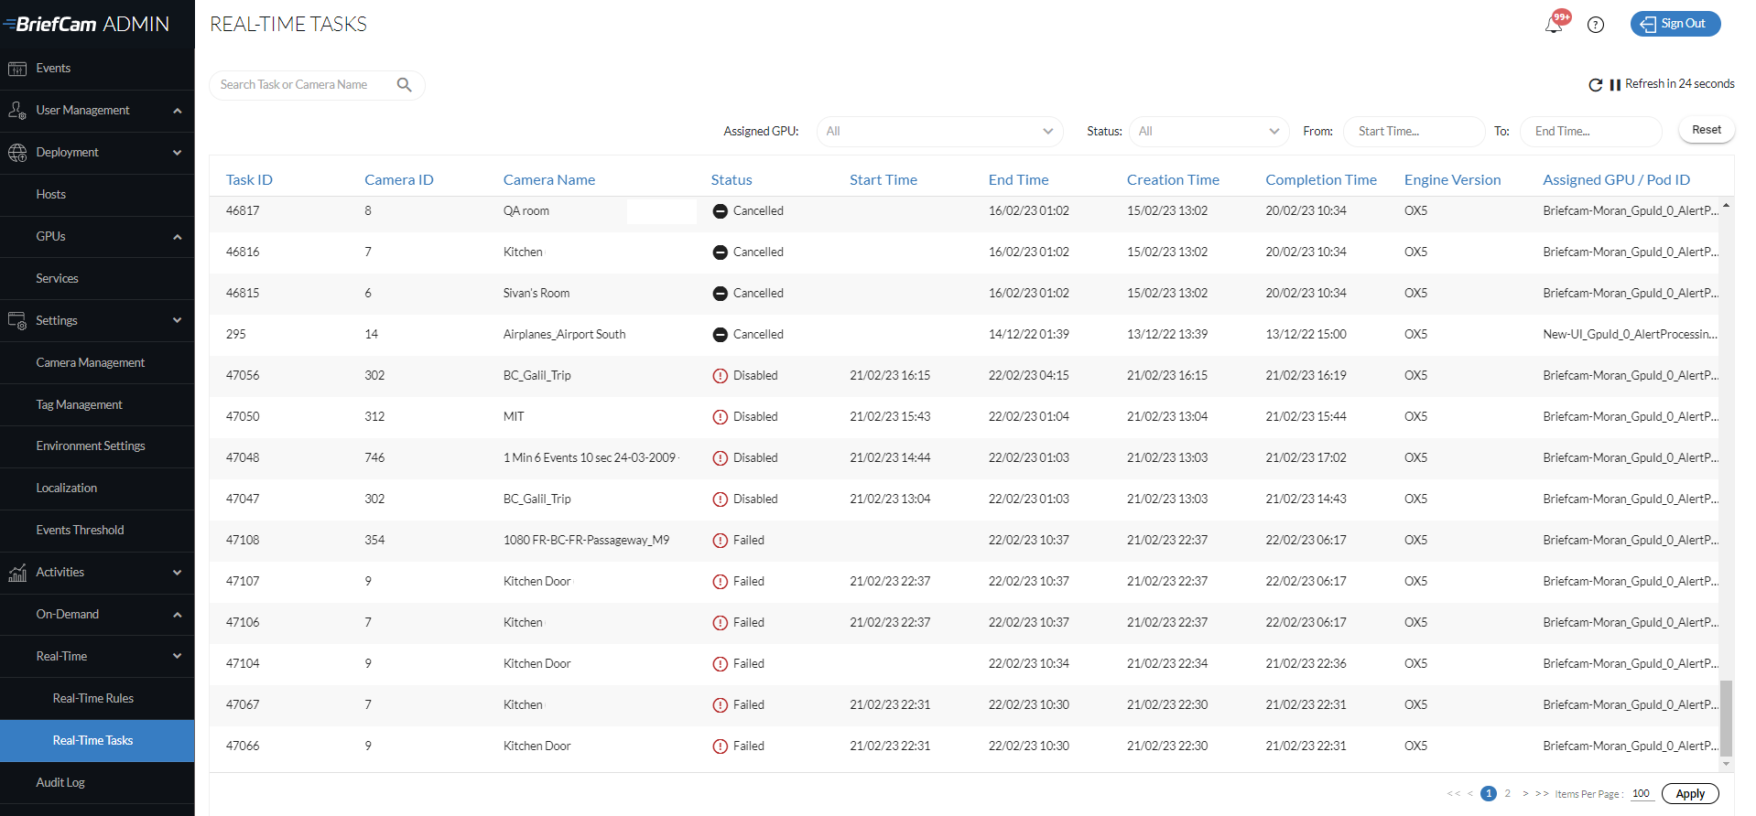Pause auto-refresh countdown
1756x816 pixels.
point(1615,84)
